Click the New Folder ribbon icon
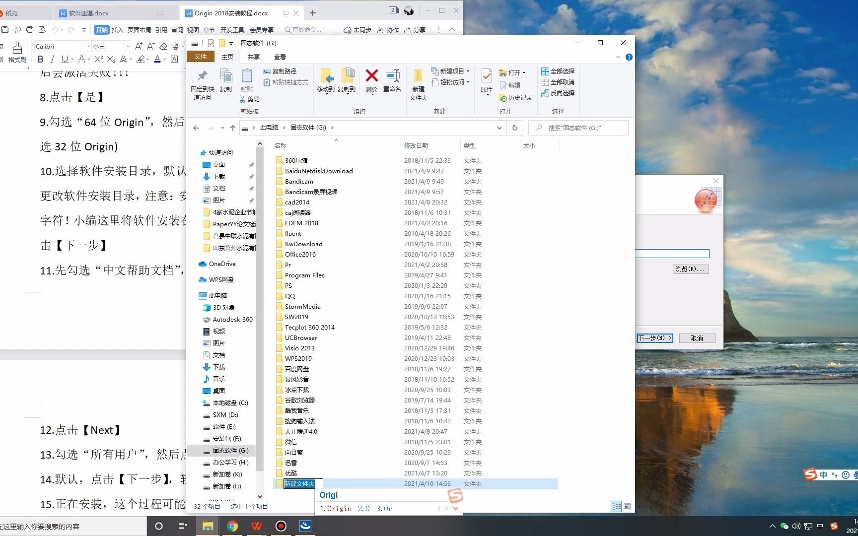The height and width of the screenshot is (536, 858). pos(418,76)
